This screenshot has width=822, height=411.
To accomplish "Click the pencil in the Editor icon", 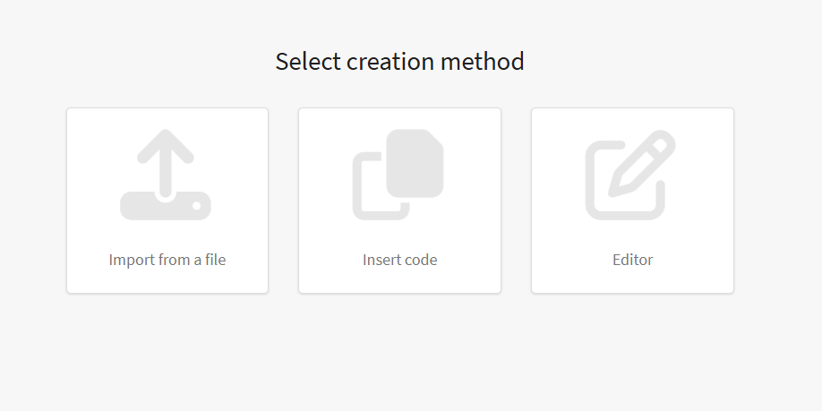I will click(642, 164).
